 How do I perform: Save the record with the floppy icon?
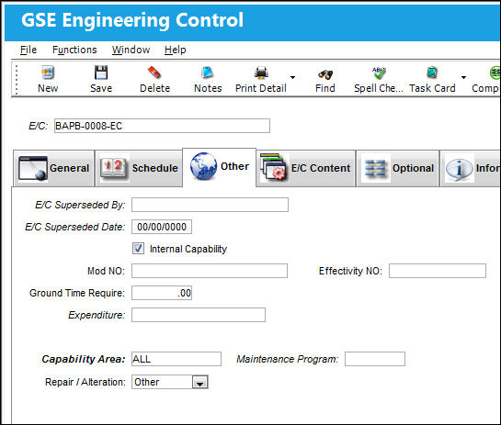pyautogui.click(x=101, y=73)
